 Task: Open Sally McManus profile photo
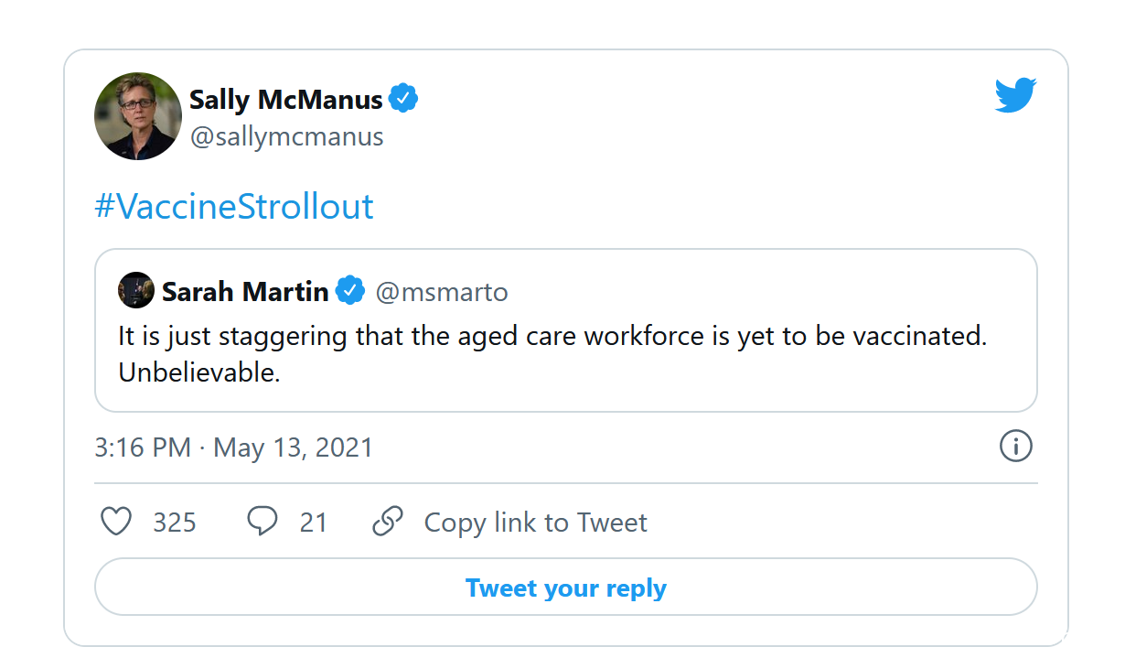(138, 116)
